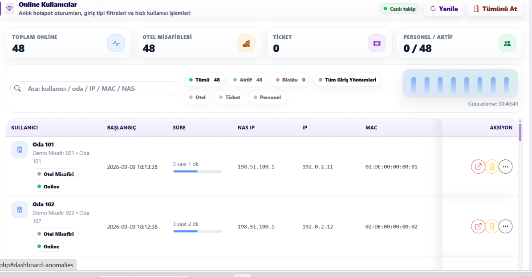Toggle the Canlı takip live tracking pill
Image resolution: width=532 pixels, height=277 pixels.
(399, 9)
